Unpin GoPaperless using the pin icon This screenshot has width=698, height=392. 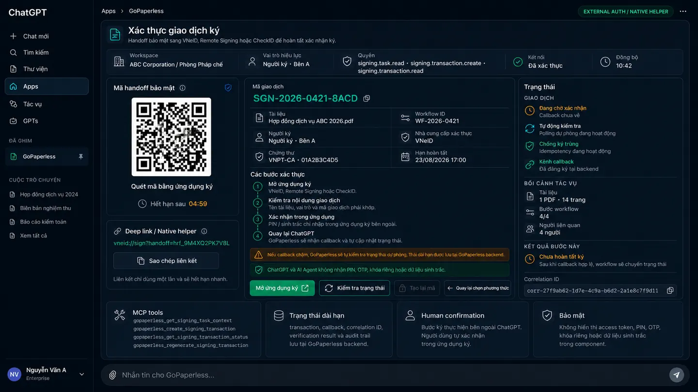point(81,157)
